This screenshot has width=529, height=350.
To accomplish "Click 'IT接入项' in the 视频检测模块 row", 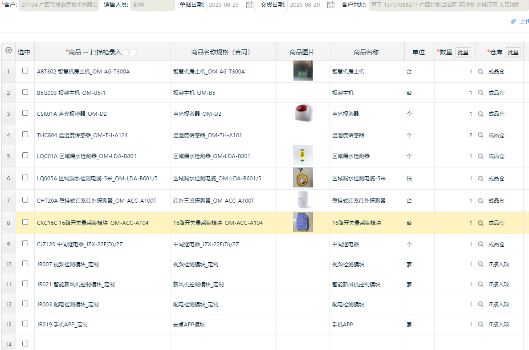I will point(499,264).
